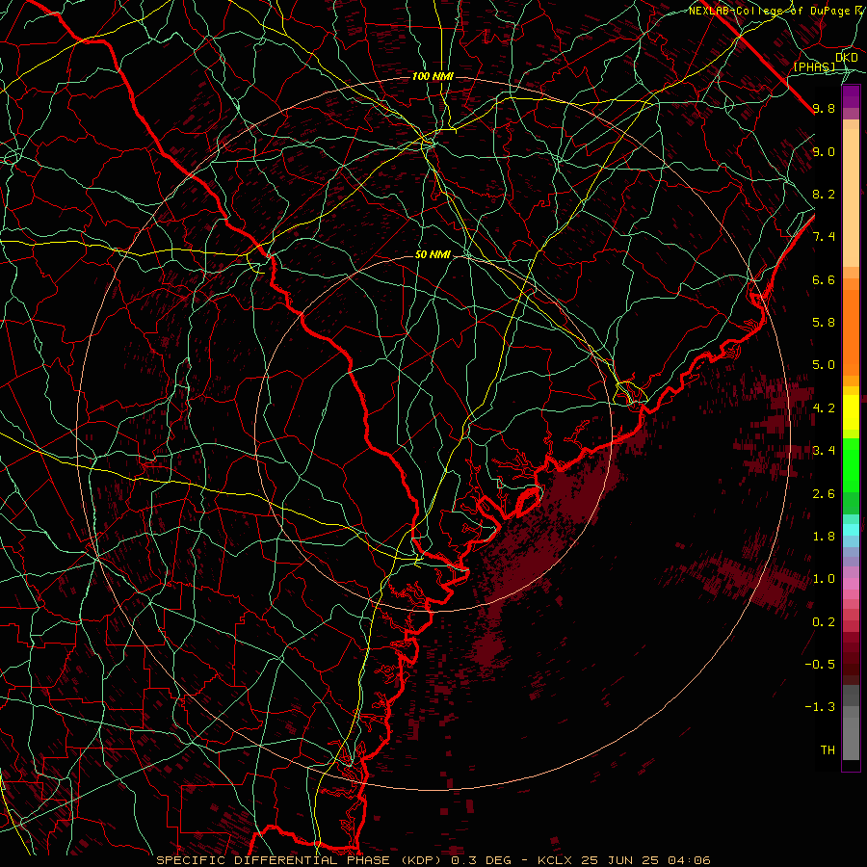The height and width of the screenshot is (867, 867).
Task: Click the 7.4 value on color scale
Action: [x=824, y=237]
